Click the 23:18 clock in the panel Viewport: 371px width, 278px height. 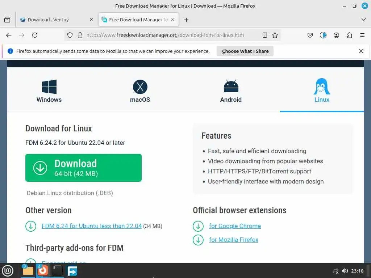pyautogui.click(x=357, y=271)
